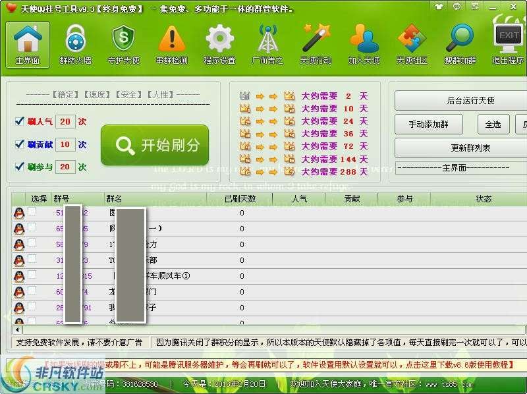Tick the checkbox for the group starting 51
The width and height of the screenshot is (527, 394).
click(x=32, y=211)
